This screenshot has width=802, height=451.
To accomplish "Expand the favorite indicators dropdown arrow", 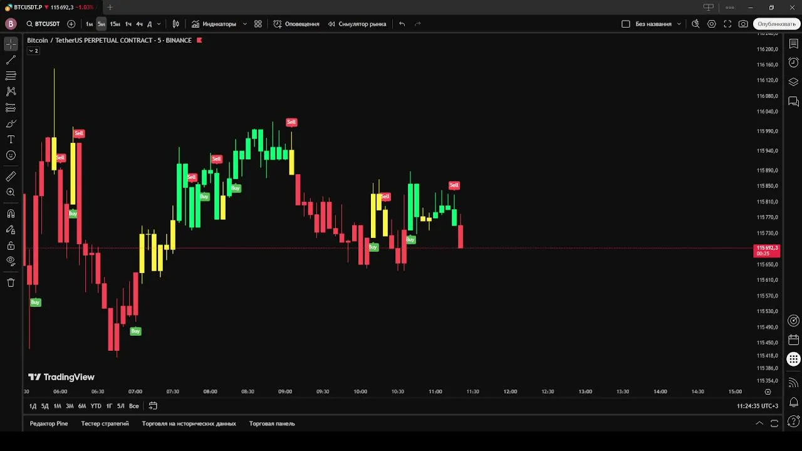I will (x=244, y=24).
